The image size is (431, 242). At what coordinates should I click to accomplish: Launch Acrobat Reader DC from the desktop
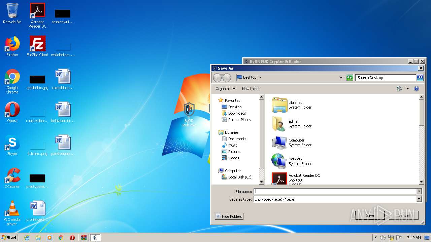click(37, 15)
